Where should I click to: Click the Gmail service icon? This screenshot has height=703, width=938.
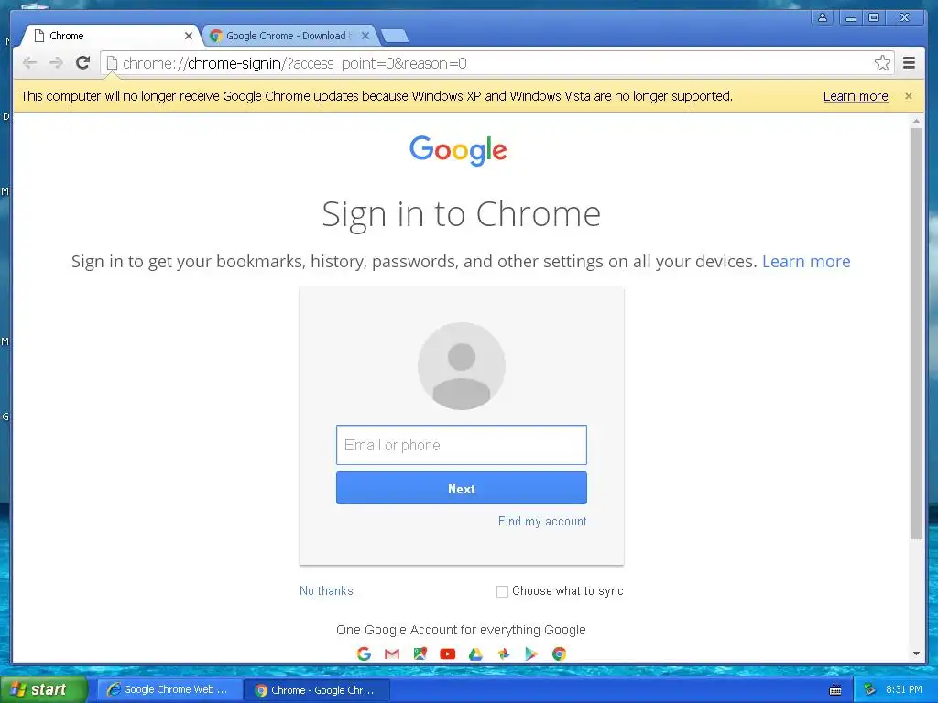coord(392,654)
